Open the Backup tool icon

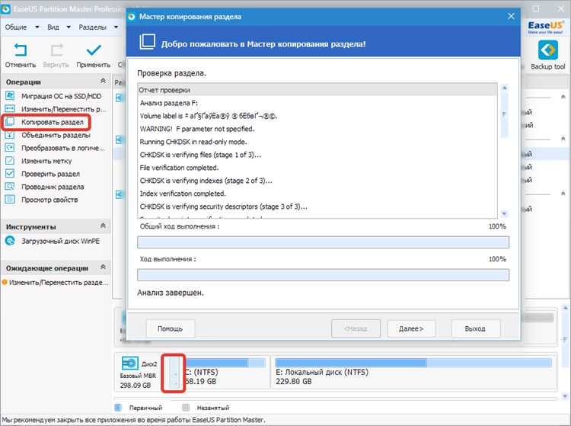[547, 50]
